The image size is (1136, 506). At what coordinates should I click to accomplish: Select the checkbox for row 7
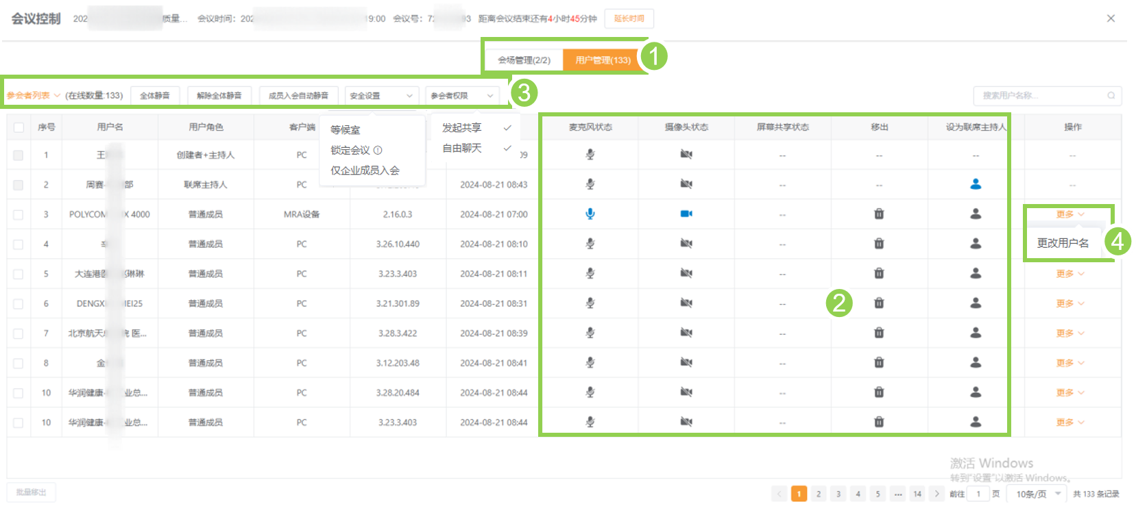point(19,333)
